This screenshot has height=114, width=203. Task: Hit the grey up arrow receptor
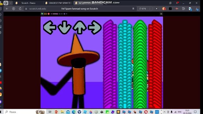[80, 28]
